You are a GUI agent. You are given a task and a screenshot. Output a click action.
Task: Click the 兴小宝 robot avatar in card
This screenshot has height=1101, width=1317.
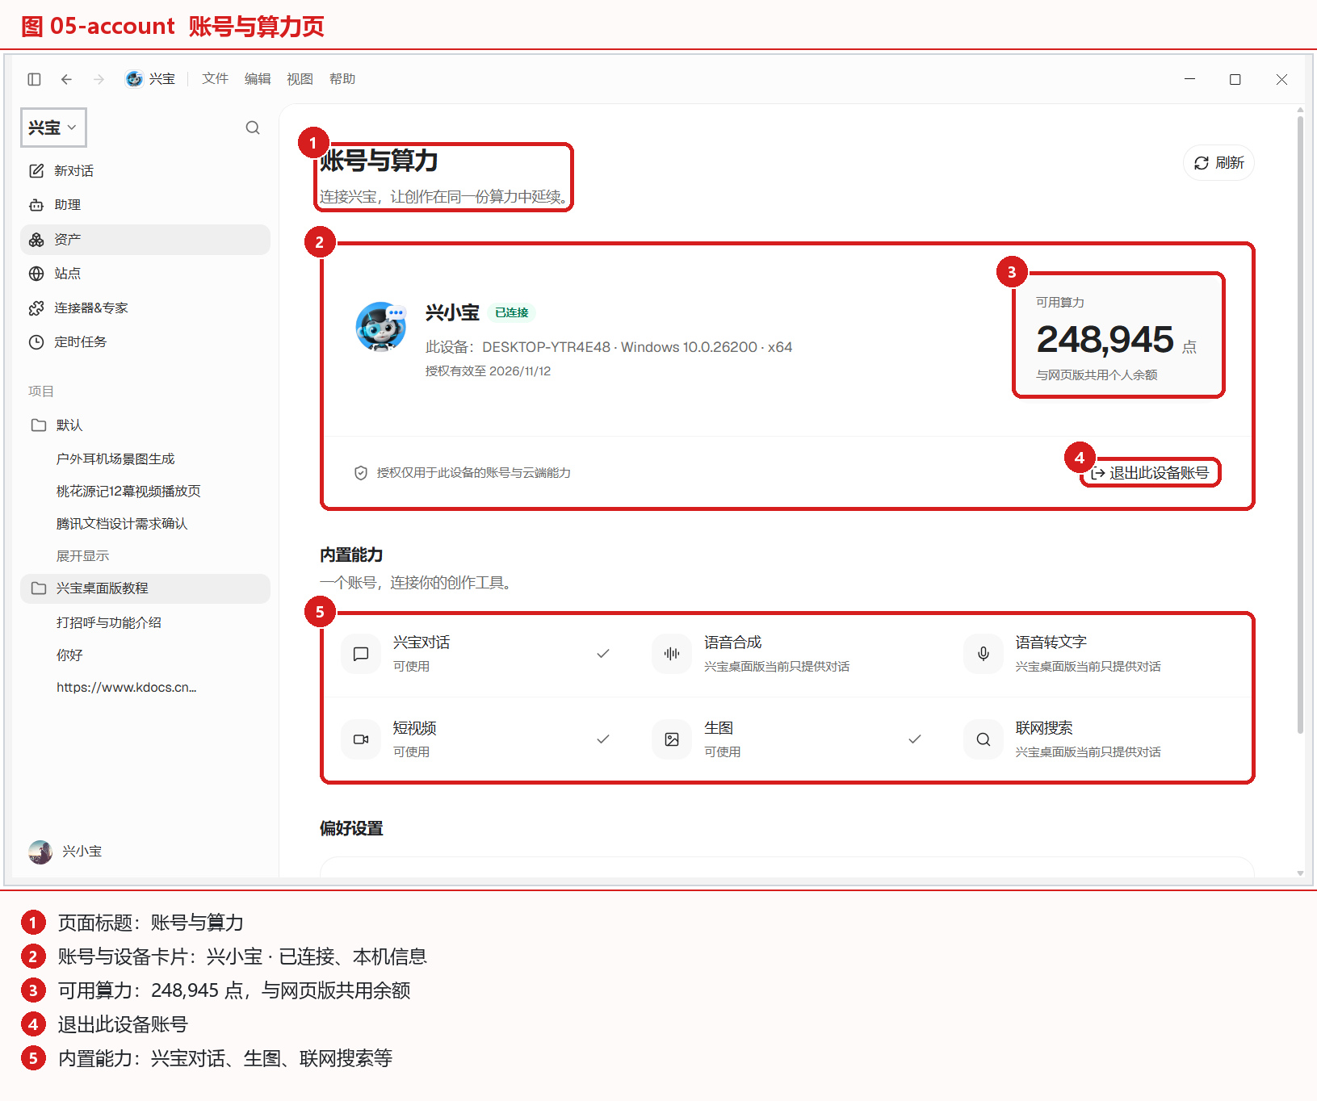(x=381, y=327)
